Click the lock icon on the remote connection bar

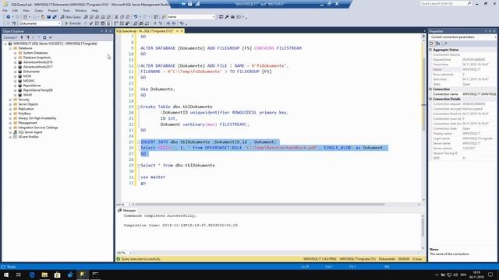tap(190, 4)
